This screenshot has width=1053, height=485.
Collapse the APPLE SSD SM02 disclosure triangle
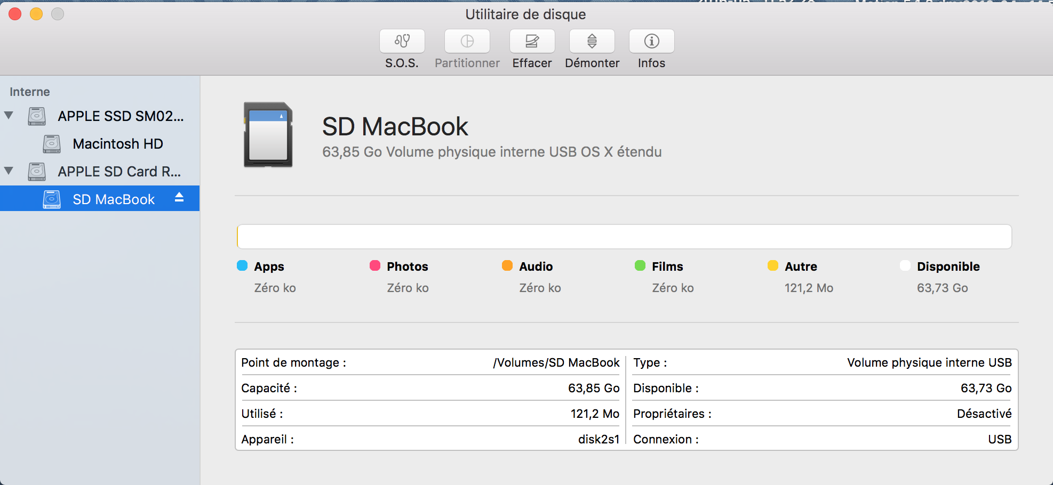tap(9, 115)
